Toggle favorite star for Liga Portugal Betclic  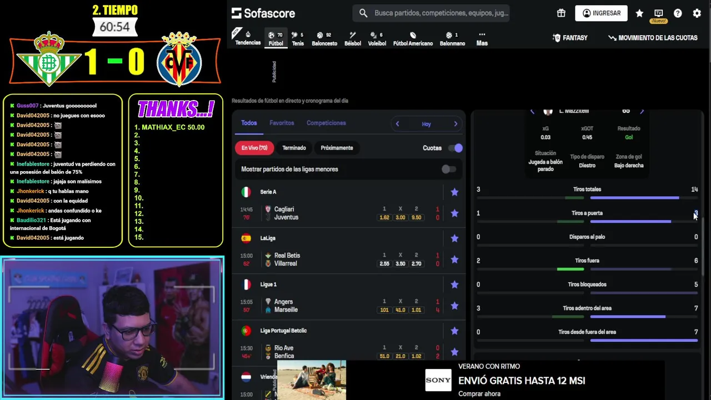point(454,331)
